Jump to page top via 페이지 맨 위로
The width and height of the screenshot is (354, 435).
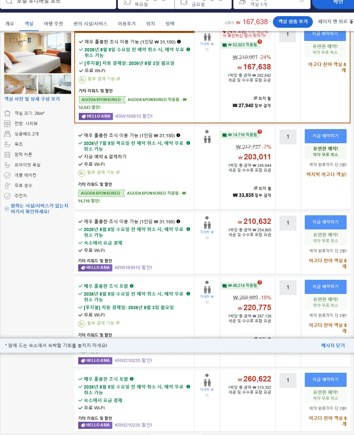(336, 21)
